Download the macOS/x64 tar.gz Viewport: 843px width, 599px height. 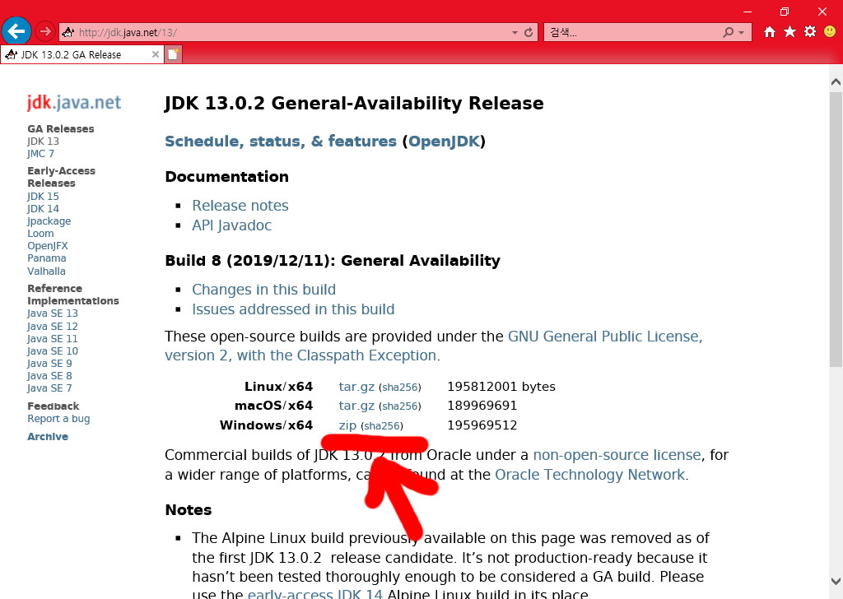coord(356,406)
